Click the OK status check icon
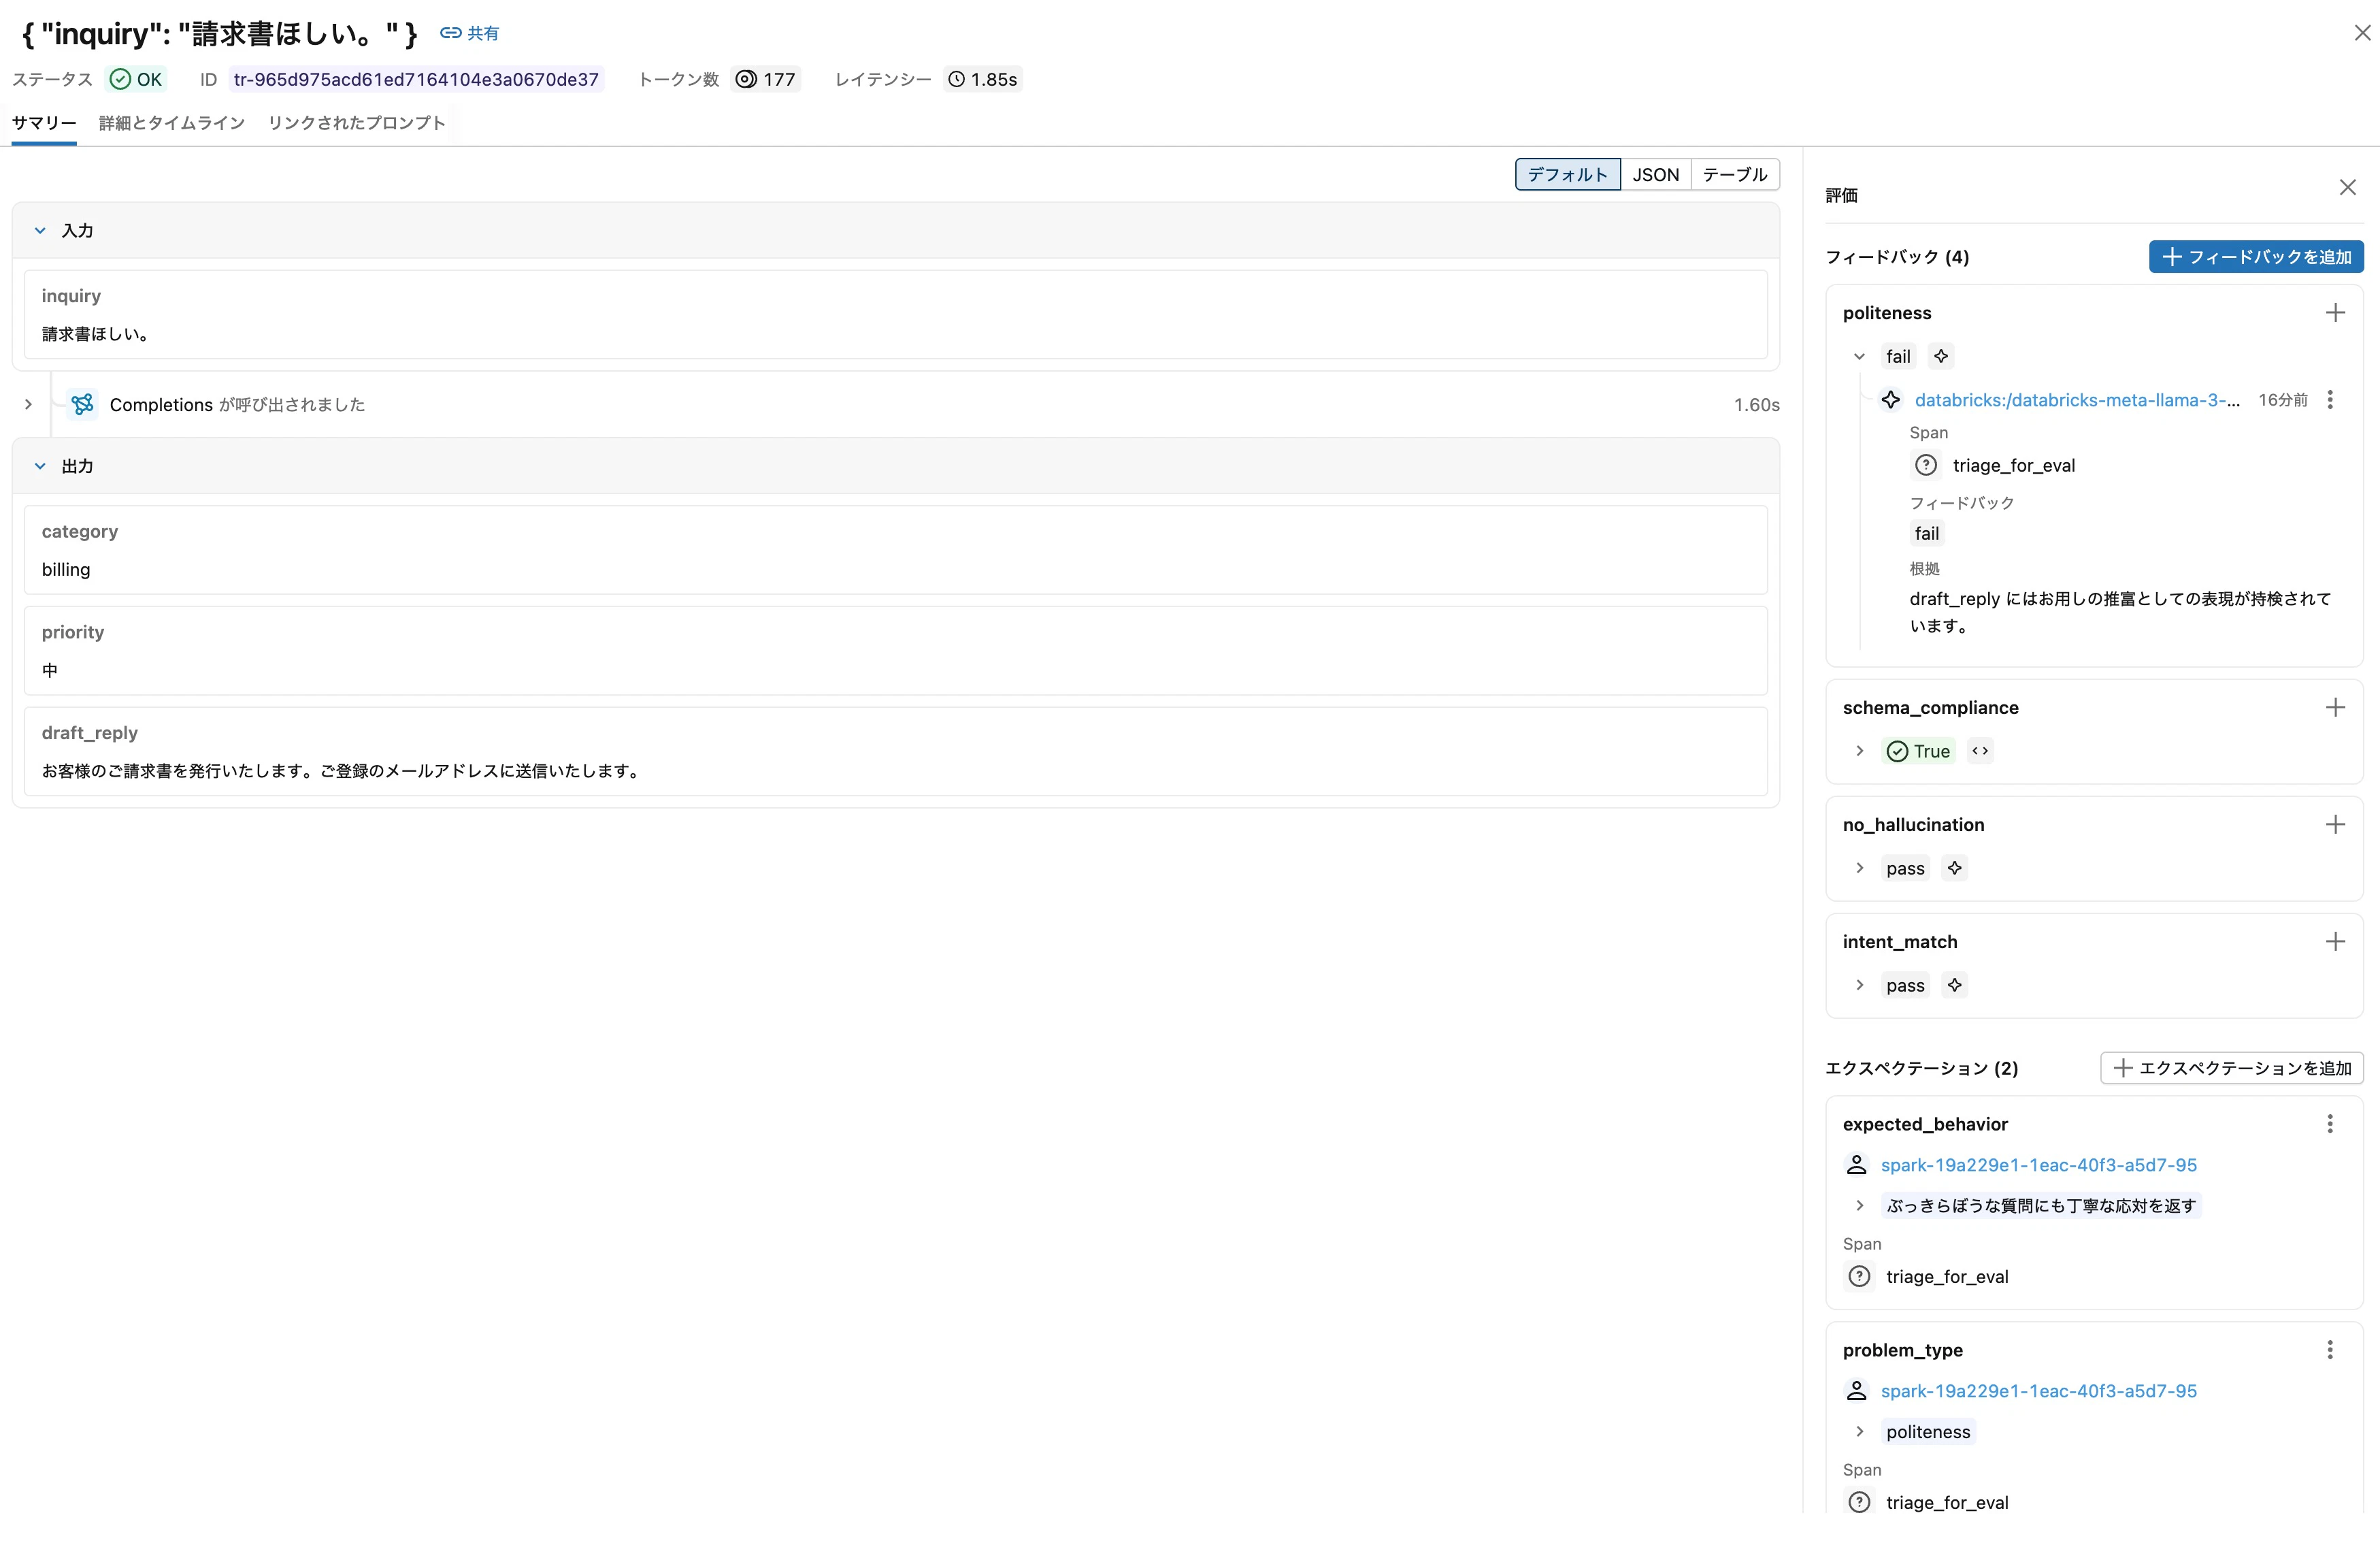Screen dimensions: 2380x1545 (x=120, y=79)
